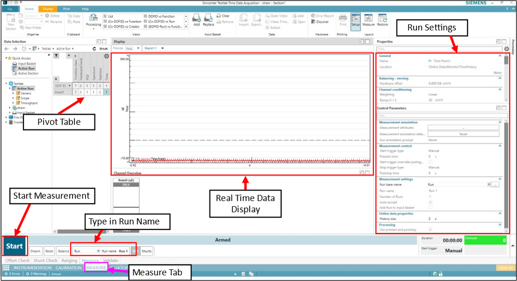Click the Control Parameters vertical scrollbar
517x281 pixels.
506,177
